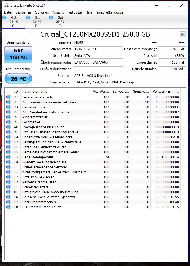
Task: Select raw value 00310011001A
Action: pyautogui.click(x=167, y=157)
